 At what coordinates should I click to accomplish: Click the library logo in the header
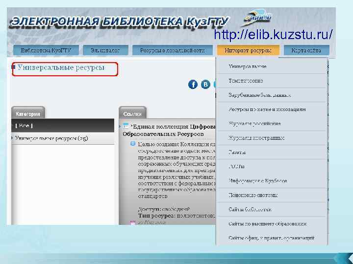(257, 17)
